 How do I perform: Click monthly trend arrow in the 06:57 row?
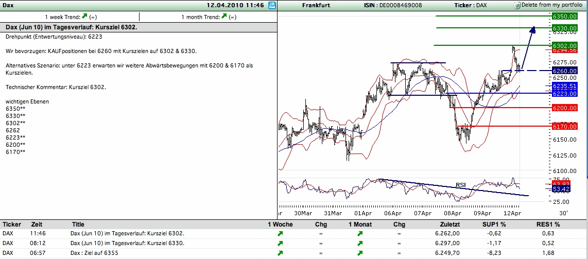360,253
